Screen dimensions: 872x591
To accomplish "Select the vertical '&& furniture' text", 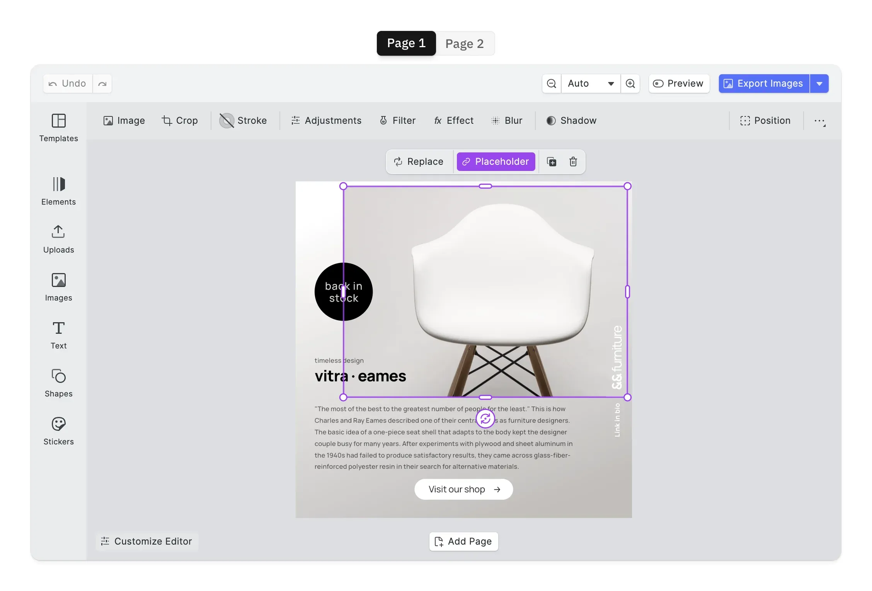I will pyautogui.click(x=617, y=357).
